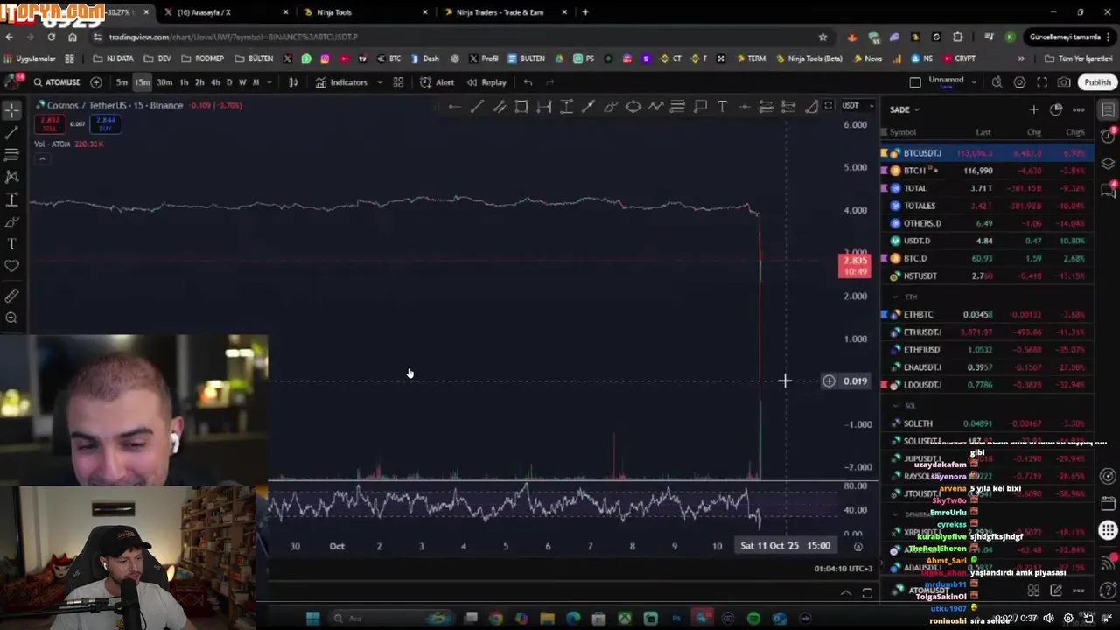1120x630 pixels.
Task: Collapse the SOL watchlist section
Action: point(896,406)
